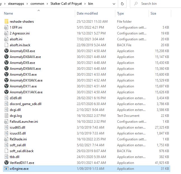Click the AnomalyDX10AVX.exe icon
The image size is (181, 174).
click(6, 80)
